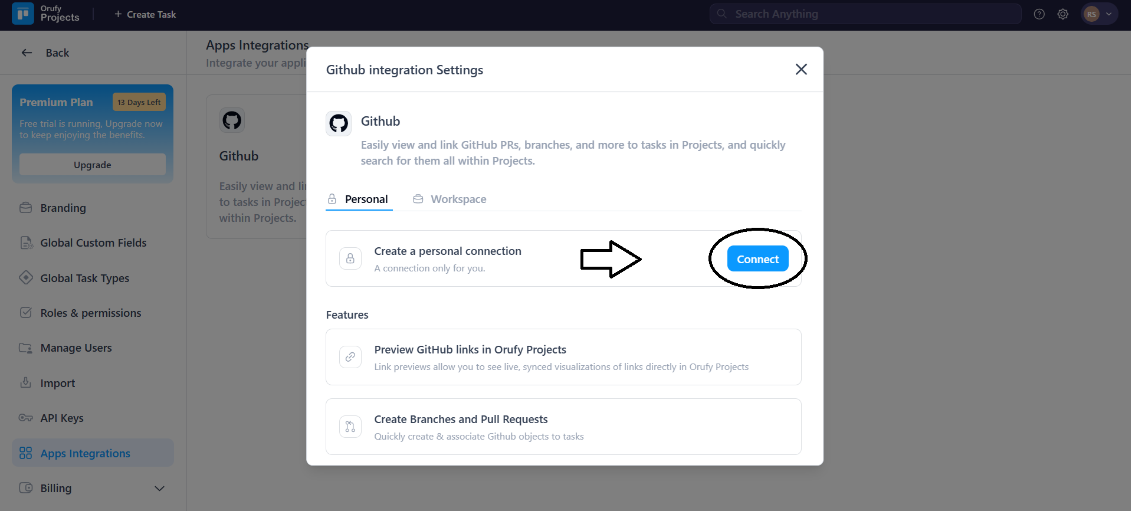Screen dimensions: 1132x511
Task: Click the lock icon beside personal connection
Action: [x=350, y=258]
